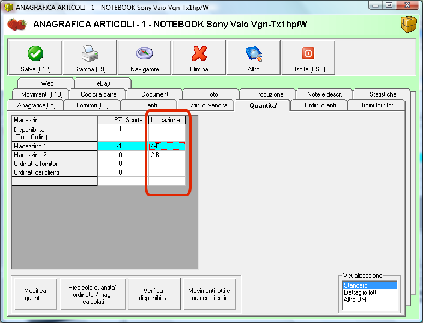The width and height of the screenshot is (423, 323).
Task: Select the Magazzino 1 row label
Action: click(54, 146)
